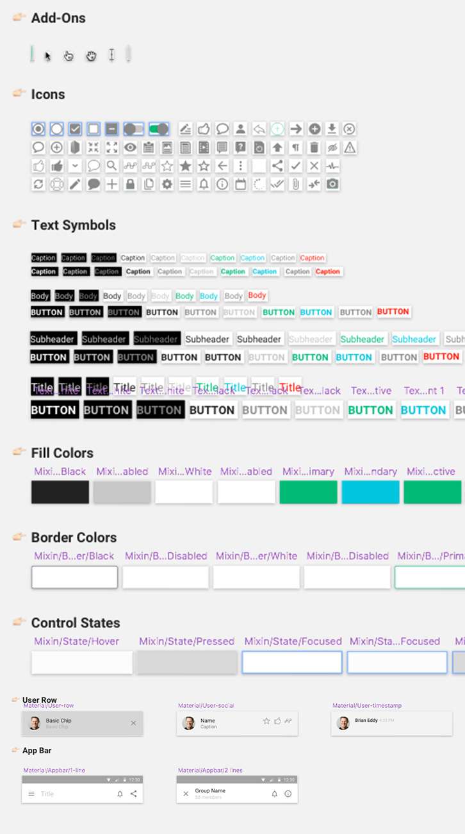Click the trash can delete icon

click(314, 147)
